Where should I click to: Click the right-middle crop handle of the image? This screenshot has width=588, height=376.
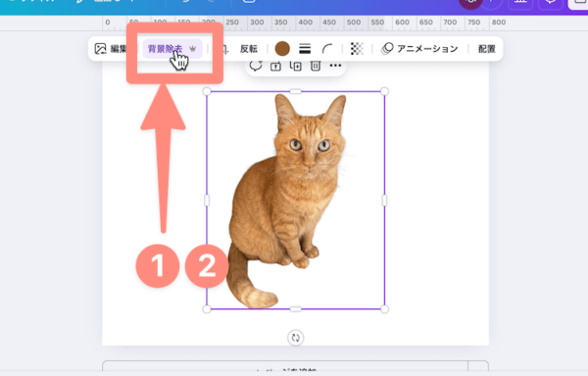pyautogui.click(x=384, y=201)
